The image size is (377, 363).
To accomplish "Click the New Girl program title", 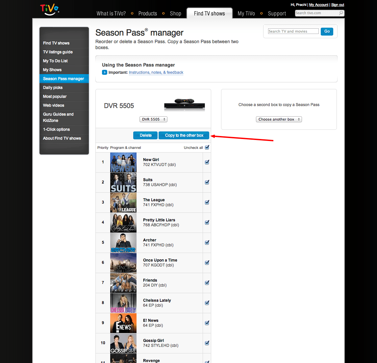I will [151, 159].
